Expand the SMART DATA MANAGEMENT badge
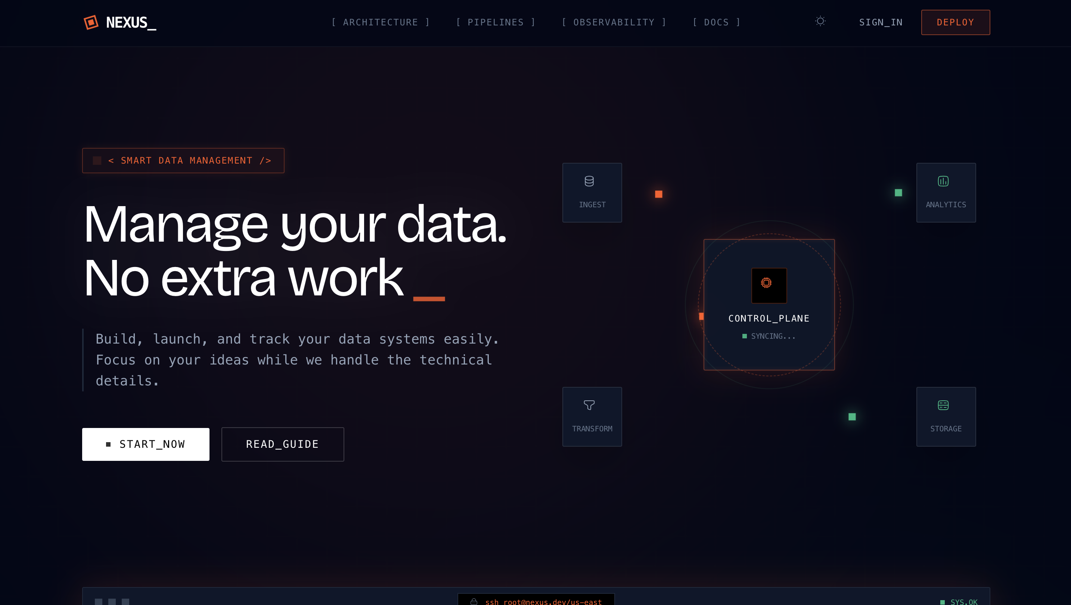 pos(183,160)
